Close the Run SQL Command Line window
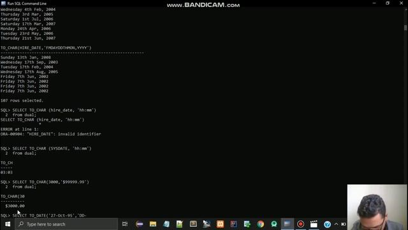The width and height of the screenshot is (408, 230). [x=401, y=3]
